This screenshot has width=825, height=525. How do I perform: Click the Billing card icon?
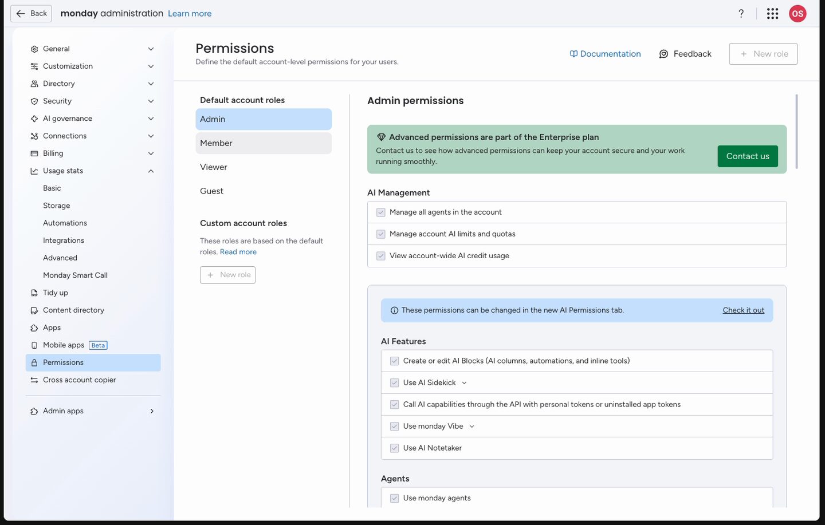tap(34, 153)
